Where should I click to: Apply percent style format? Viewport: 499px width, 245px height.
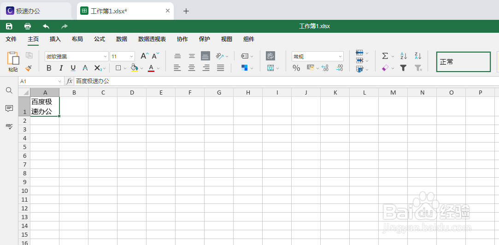(x=296, y=68)
